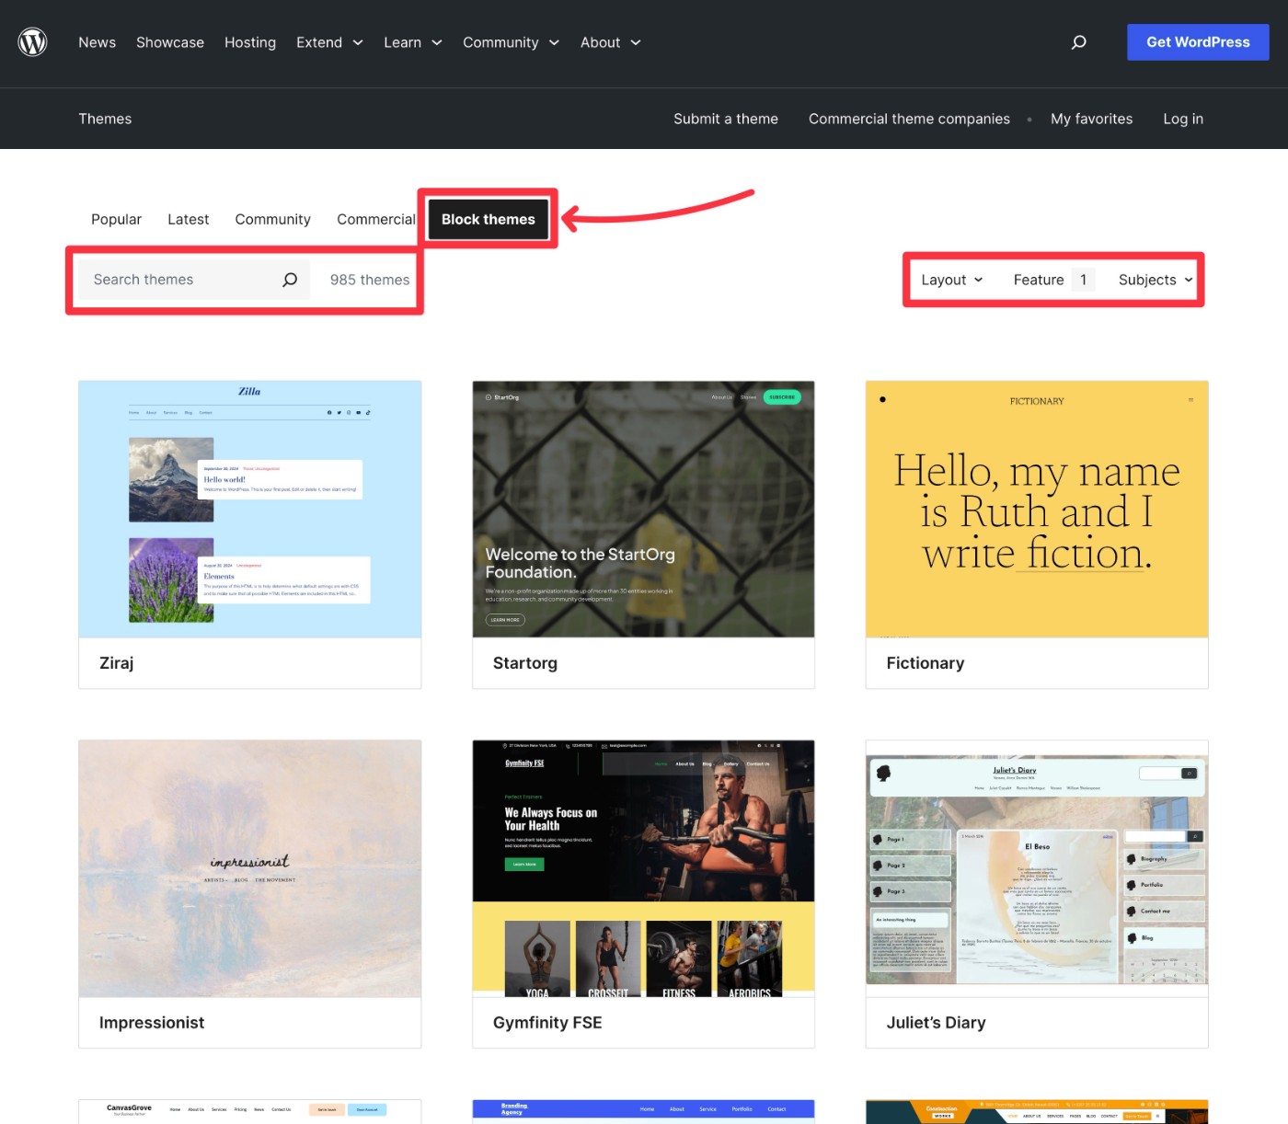Open the Fictionary theme thumbnail
Image resolution: width=1288 pixels, height=1124 pixels.
click(1037, 510)
